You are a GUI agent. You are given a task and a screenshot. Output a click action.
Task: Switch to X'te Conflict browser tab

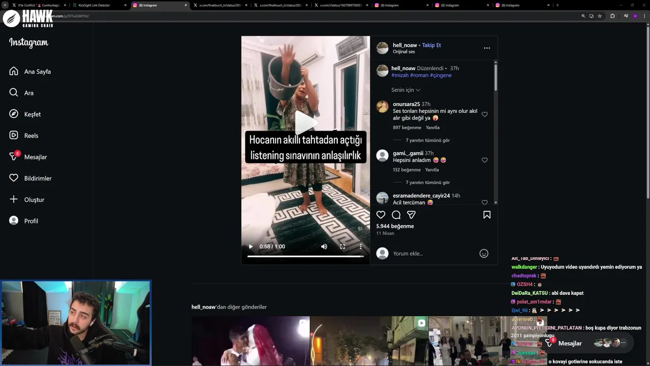click(39, 5)
